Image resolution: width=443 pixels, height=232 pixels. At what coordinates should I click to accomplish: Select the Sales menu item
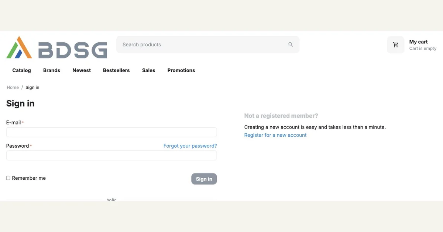(149, 70)
